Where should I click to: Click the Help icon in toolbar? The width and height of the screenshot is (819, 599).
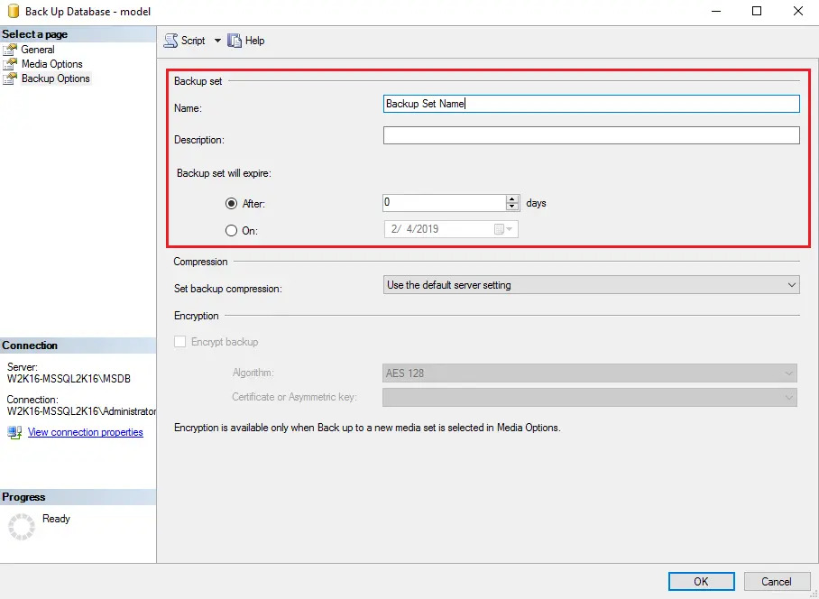click(x=235, y=41)
